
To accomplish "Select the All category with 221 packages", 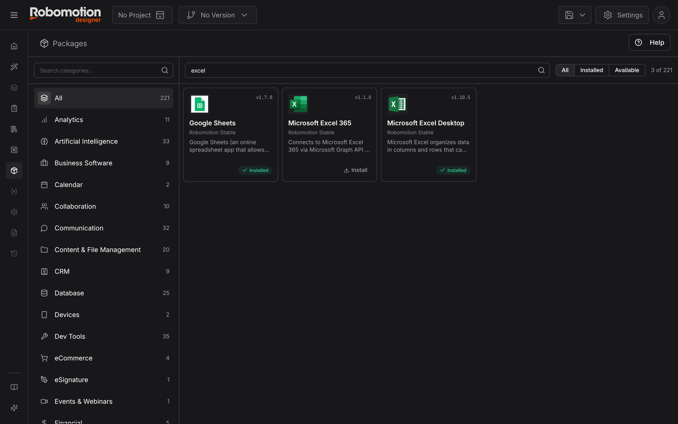I will (x=104, y=98).
